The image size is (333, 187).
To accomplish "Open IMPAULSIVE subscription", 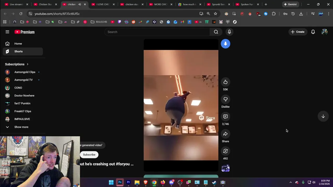I will (x=23, y=119).
